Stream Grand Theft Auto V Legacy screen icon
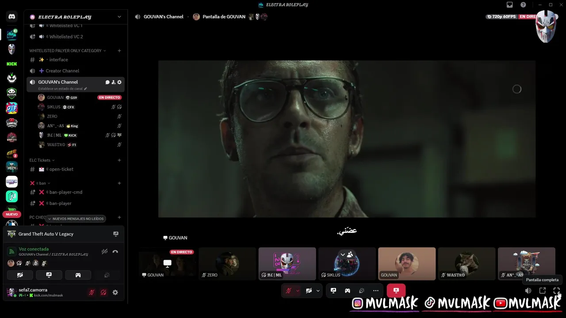 116,234
